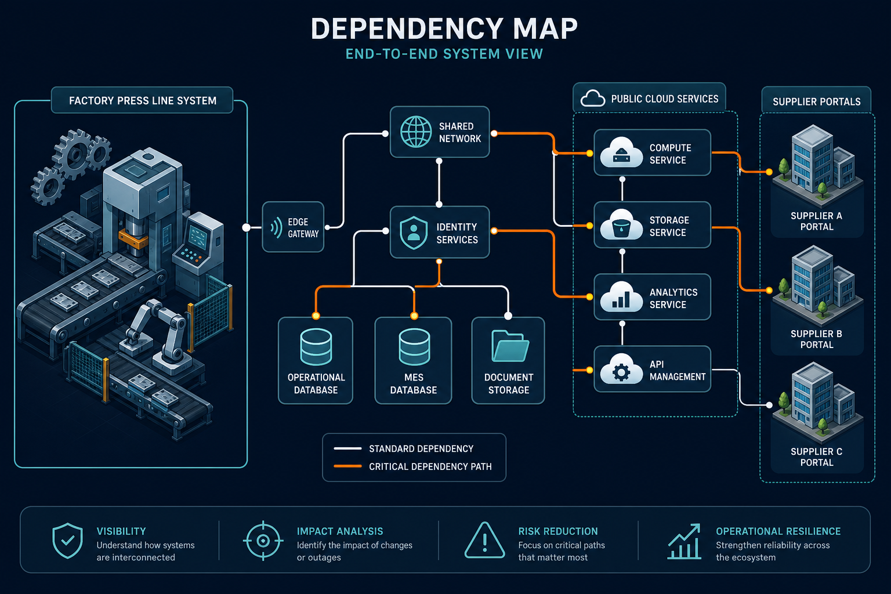Click the Standard Dependency legend text
Screen dimensions: 891x594
[x=421, y=449]
